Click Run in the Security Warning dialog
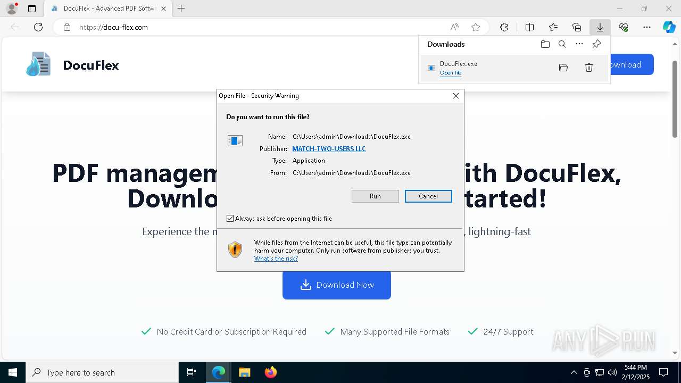The width and height of the screenshot is (681, 383). coord(375,196)
